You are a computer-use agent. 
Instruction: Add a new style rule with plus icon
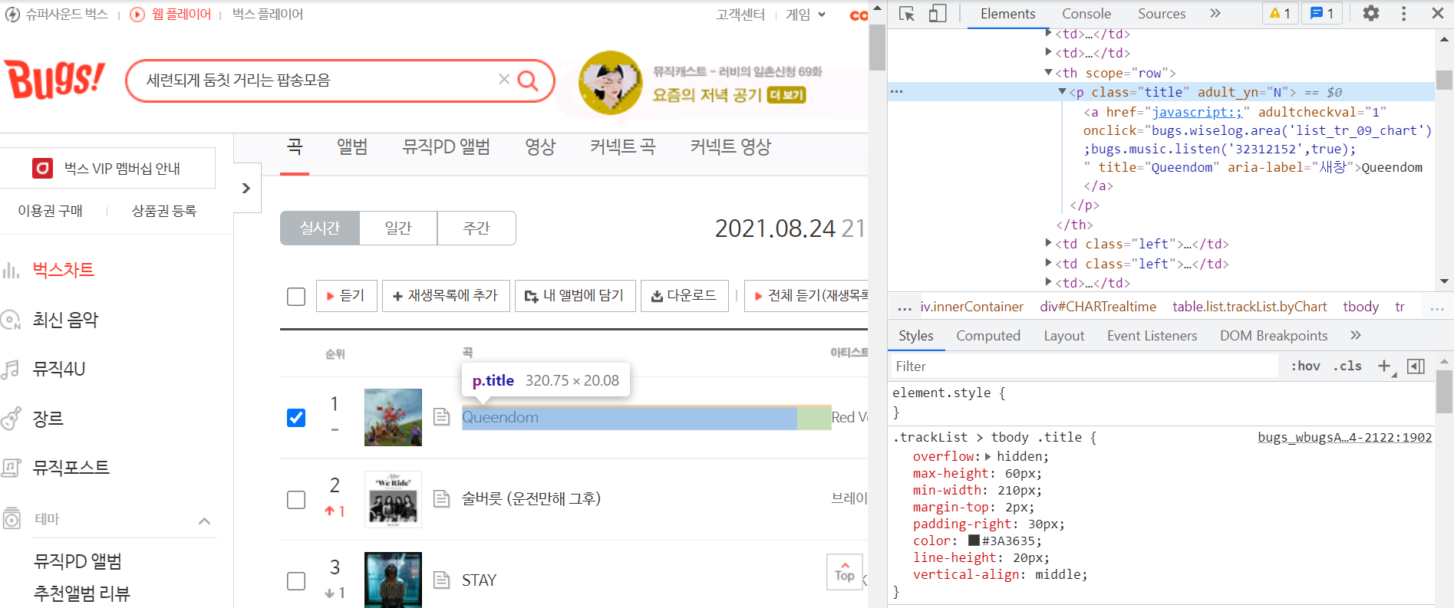[x=1384, y=366]
